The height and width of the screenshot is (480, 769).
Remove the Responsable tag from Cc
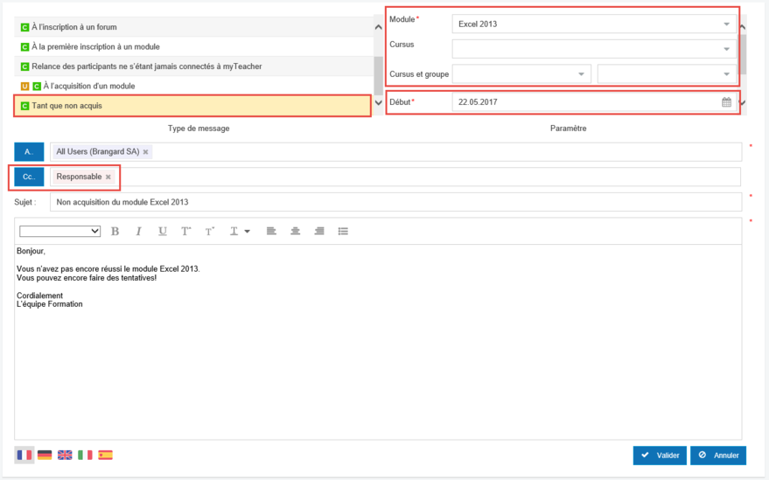tap(108, 177)
